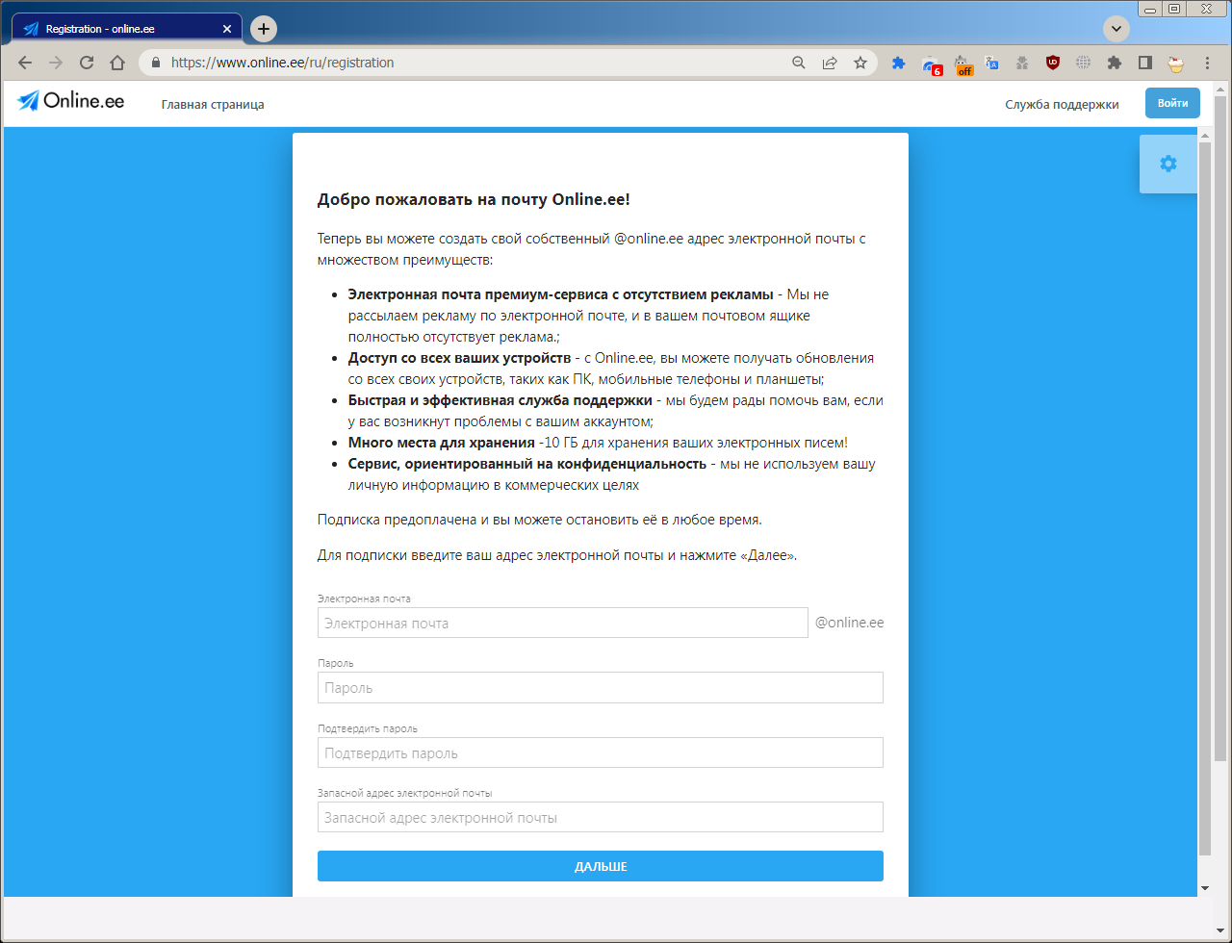Close the Registration - online.ee tab
1232x943 pixels.
click(227, 29)
